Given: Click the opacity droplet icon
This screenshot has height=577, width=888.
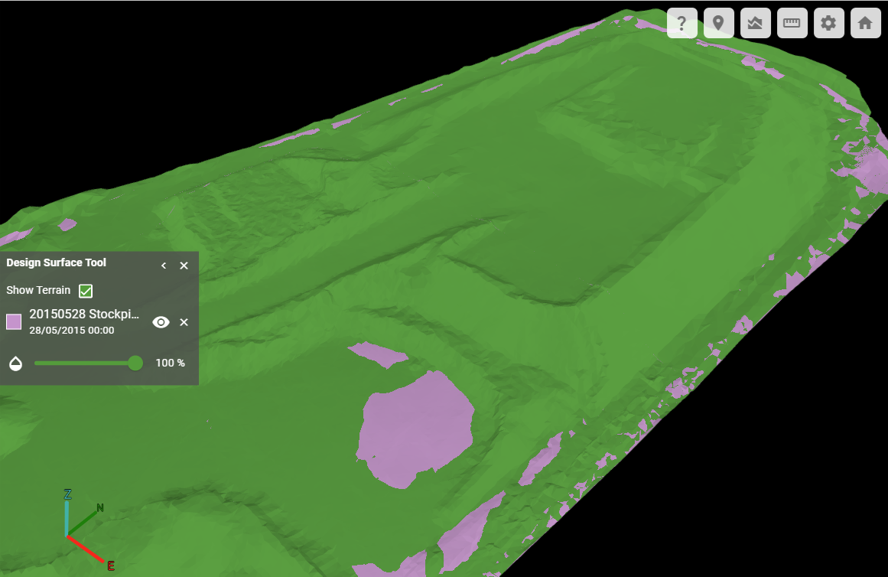Looking at the screenshot, I should click(x=16, y=363).
